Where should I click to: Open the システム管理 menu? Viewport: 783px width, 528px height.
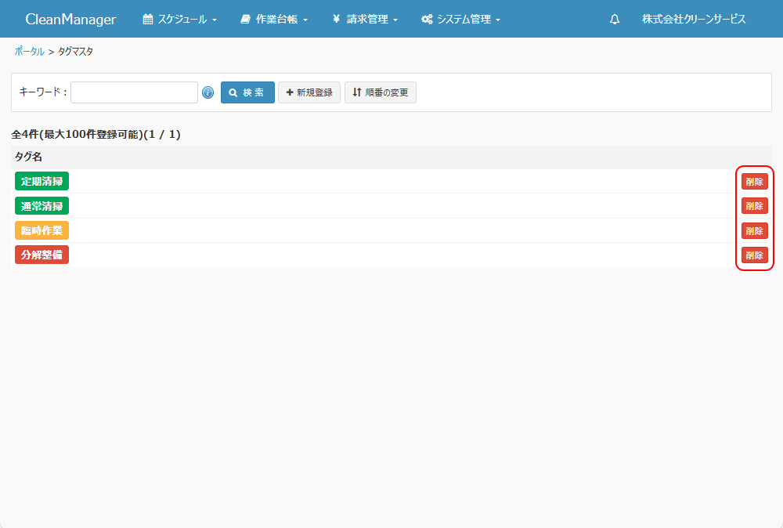pyautogui.click(x=460, y=19)
